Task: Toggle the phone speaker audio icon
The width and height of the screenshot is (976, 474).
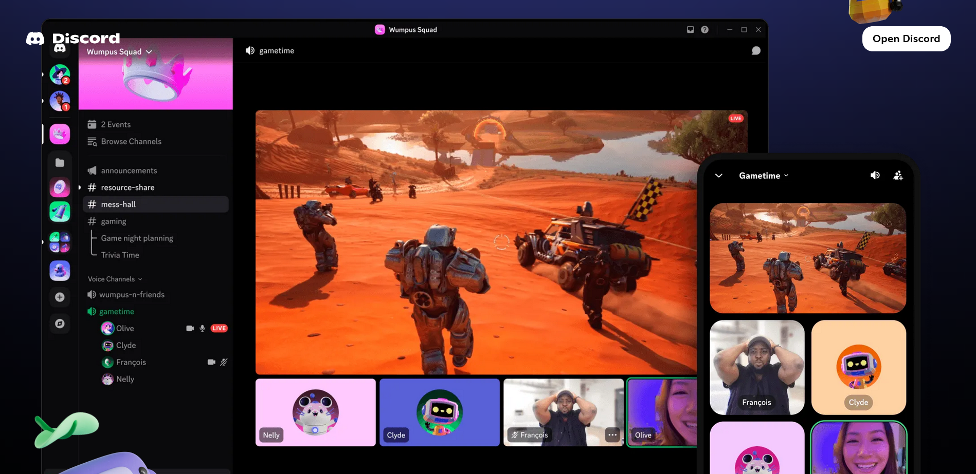Action: pyautogui.click(x=875, y=176)
